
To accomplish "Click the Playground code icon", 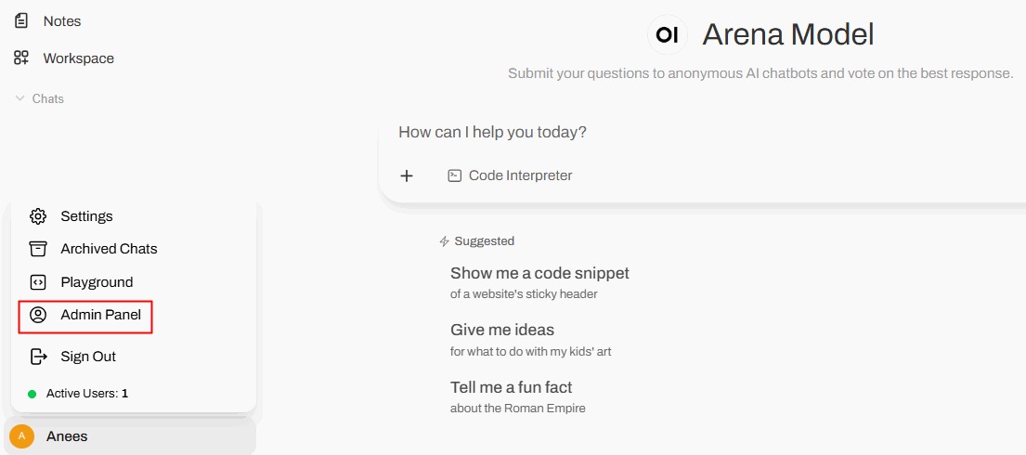I will coord(38,282).
